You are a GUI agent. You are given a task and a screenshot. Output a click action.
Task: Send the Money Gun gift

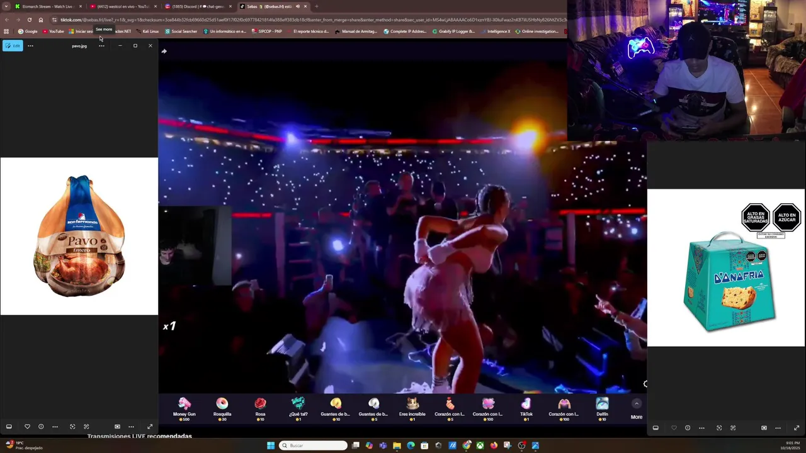click(184, 408)
